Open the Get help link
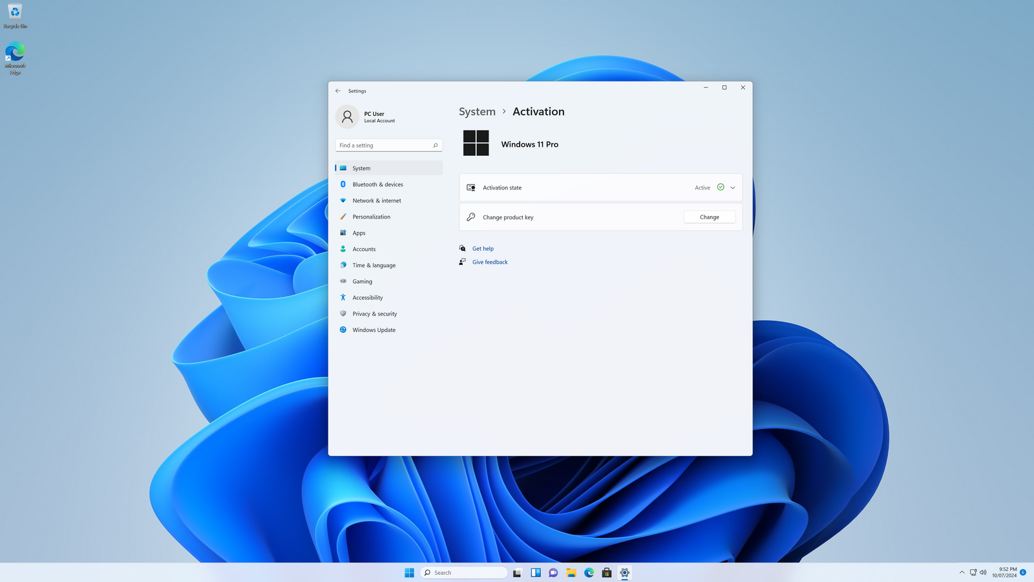Screen dimensions: 1034x582 click(x=483, y=248)
